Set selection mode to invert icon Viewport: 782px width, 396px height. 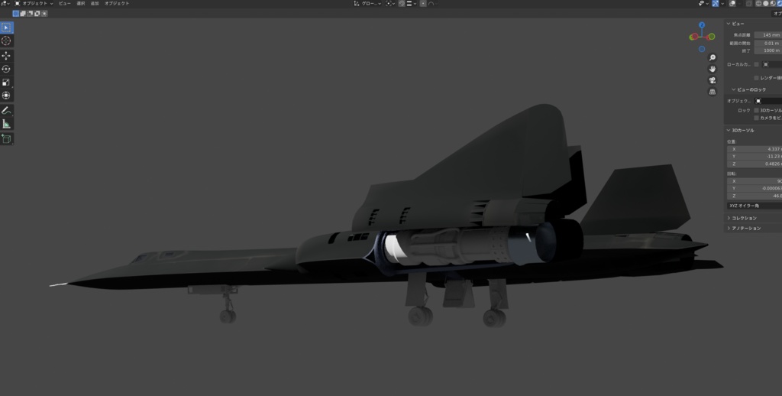[x=37, y=14]
